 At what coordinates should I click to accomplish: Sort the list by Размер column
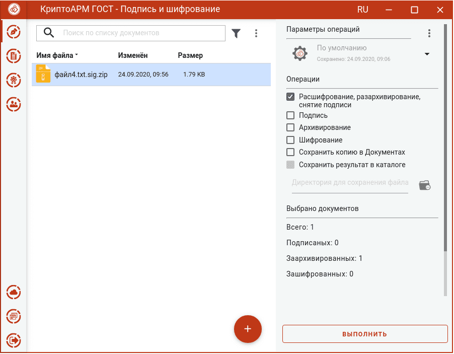coord(190,55)
